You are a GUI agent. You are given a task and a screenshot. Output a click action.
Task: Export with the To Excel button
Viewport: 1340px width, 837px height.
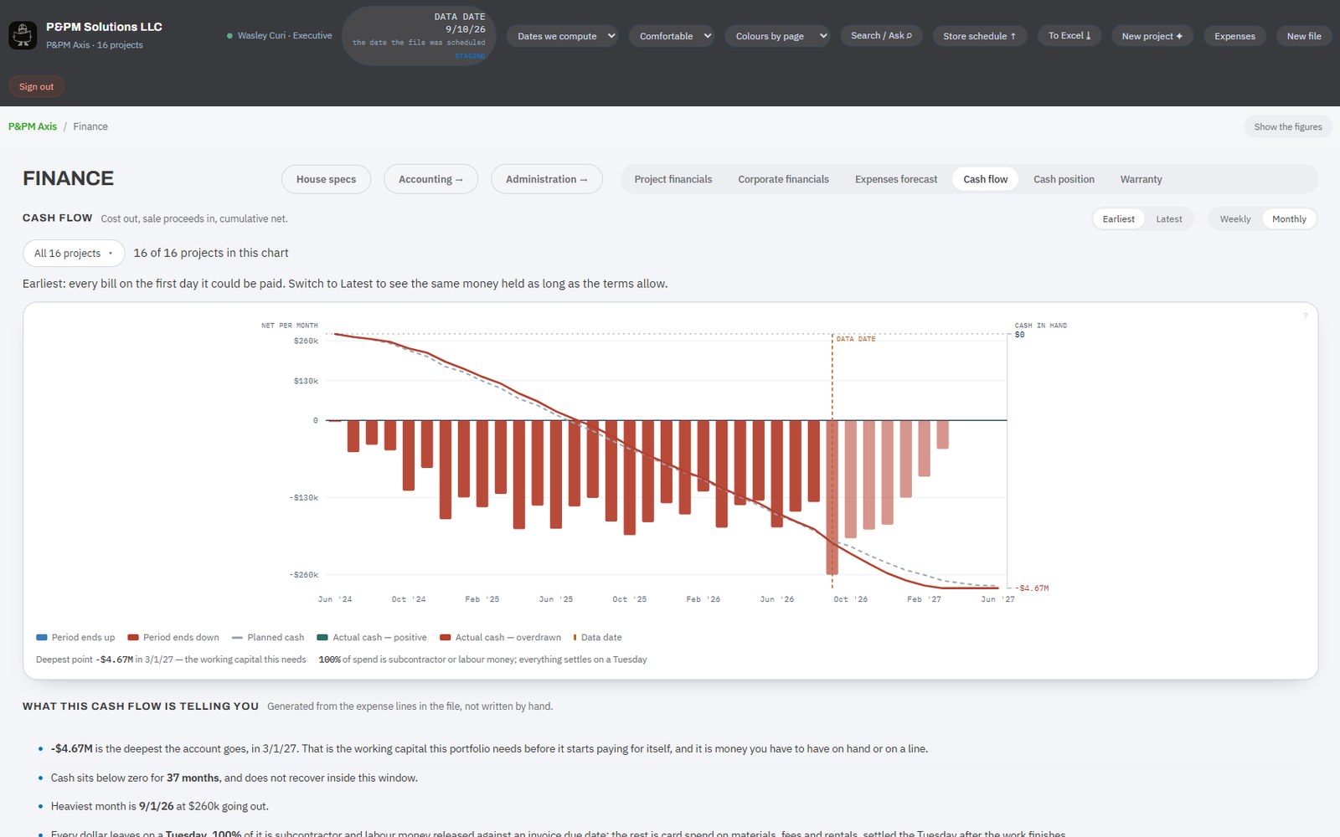coord(1069,36)
